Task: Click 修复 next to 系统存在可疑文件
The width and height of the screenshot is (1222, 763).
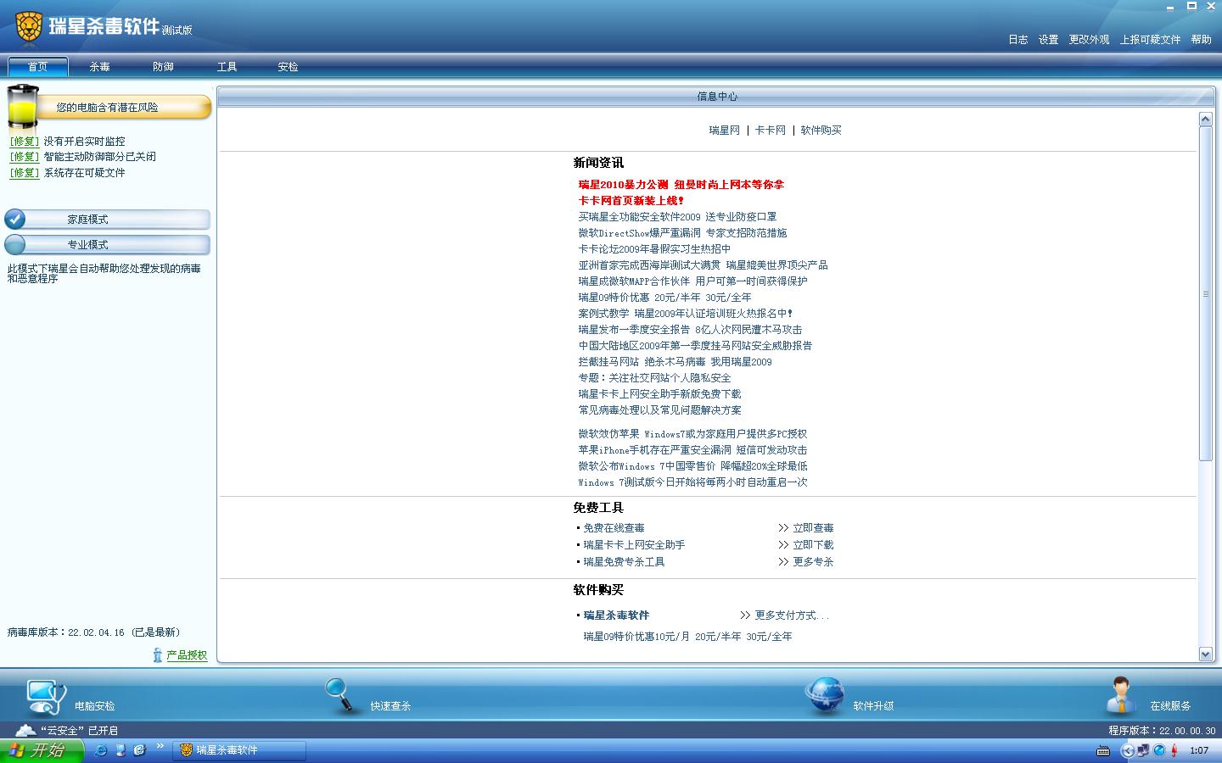Action: pos(24,173)
